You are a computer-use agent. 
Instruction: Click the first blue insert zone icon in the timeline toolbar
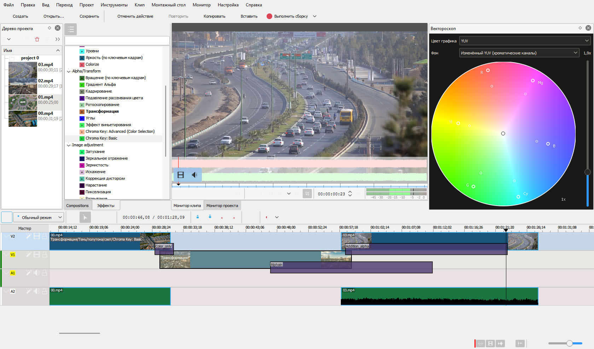(x=198, y=217)
